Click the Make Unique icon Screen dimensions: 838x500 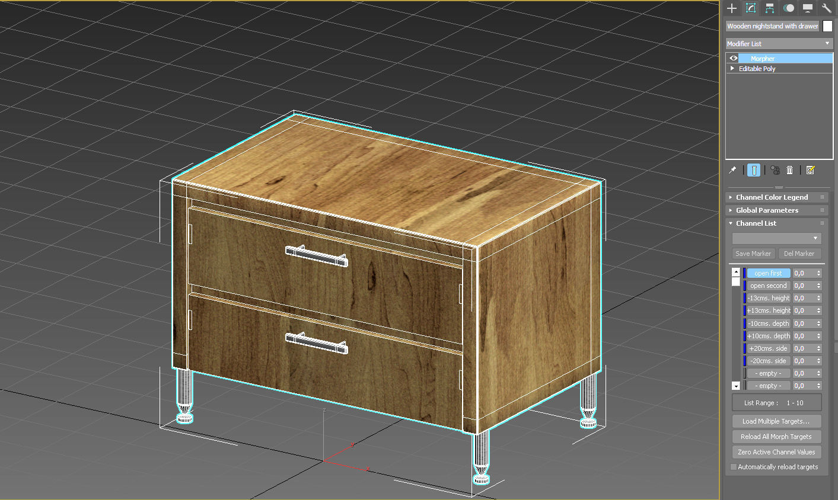coord(775,170)
